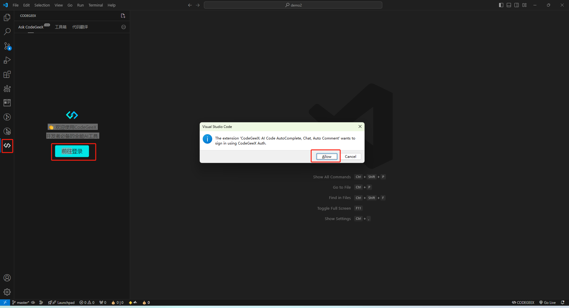Click the 0|0 money bag status item

pyautogui.click(x=117, y=302)
